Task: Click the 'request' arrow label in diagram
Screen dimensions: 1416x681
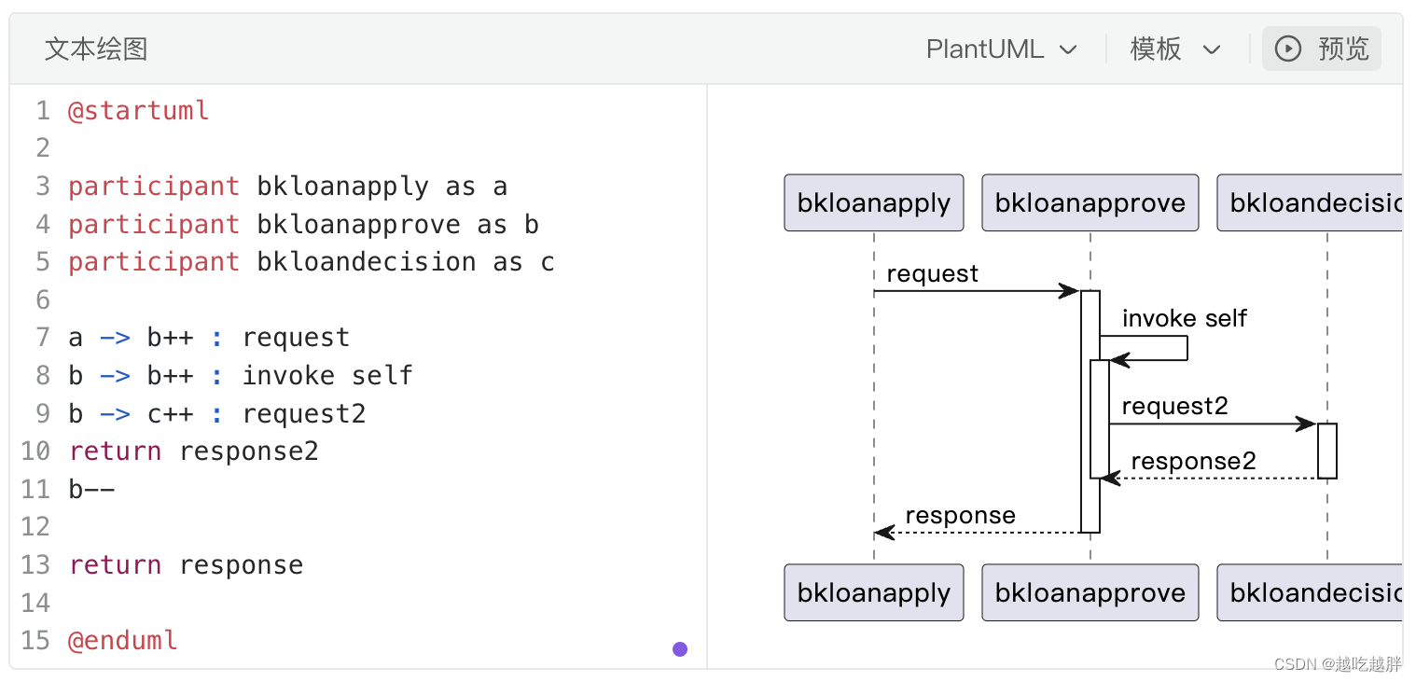Action: pyautogui.click(x=932, y=274)
